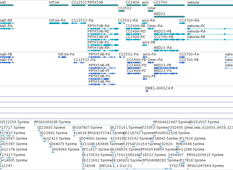Viewport: 233px width, 170px height.
Task: Click the SD04060.3prime EST label
Action: coord(93,139)
